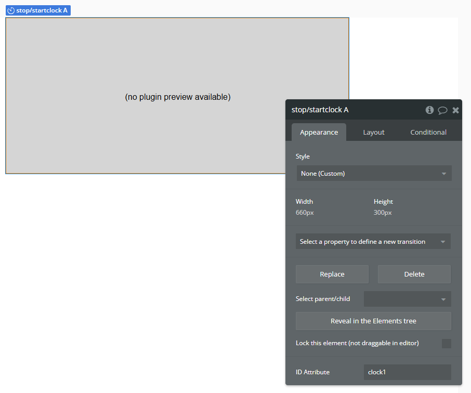Open the new transition property dropdown
Viewport: 471px width, 393px height.
[373, 241]
